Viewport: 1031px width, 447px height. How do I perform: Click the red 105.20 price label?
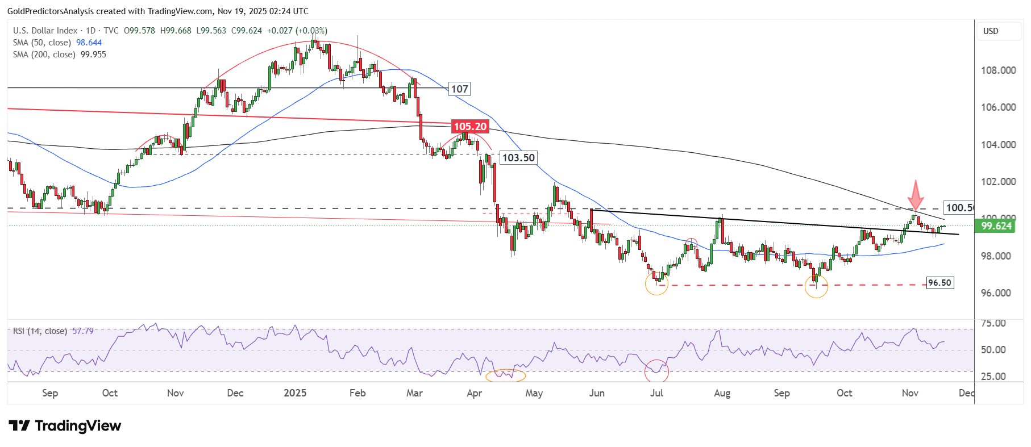[469, 127]
